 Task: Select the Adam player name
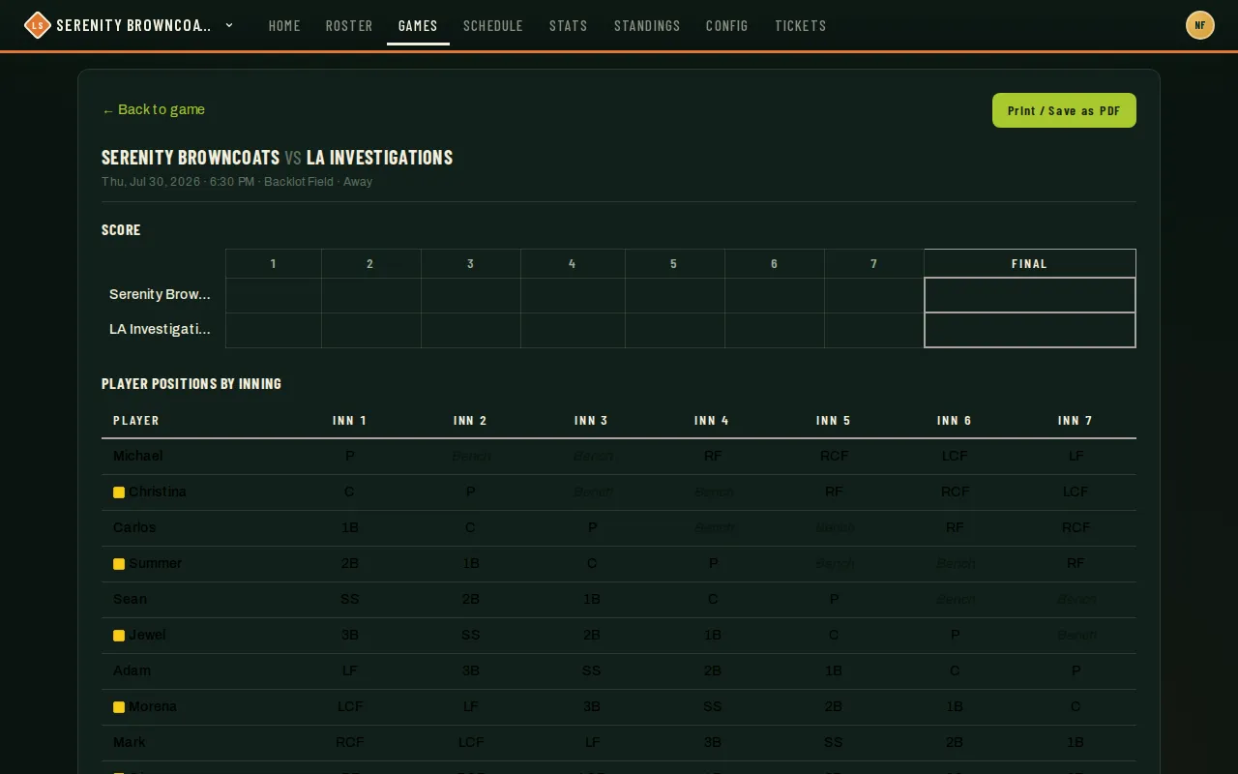click(133, 670)
